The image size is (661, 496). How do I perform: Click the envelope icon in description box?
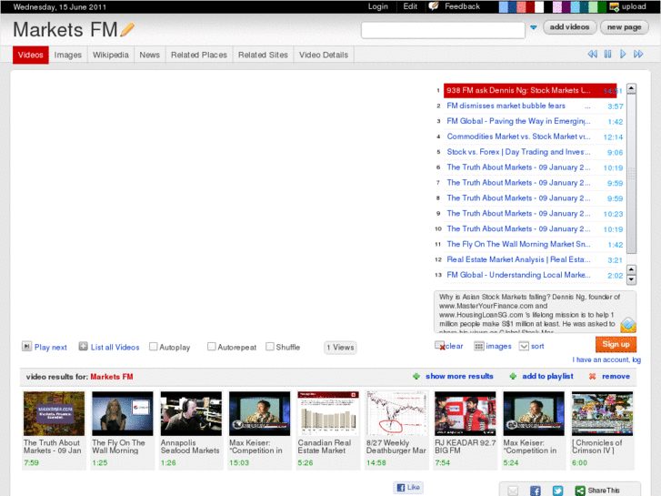click(x=628, y=325)
